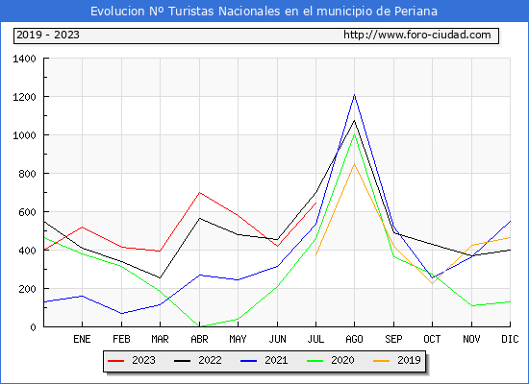Image resolution: width=529 pixels, height=384 pixels.
Task: Click the 600 y-axis label
Action: [27, 212]
